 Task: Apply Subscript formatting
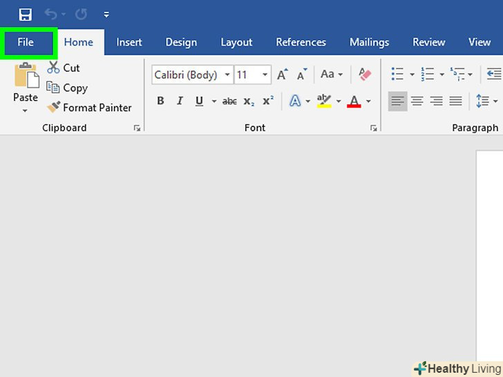[x=249, y=101]
